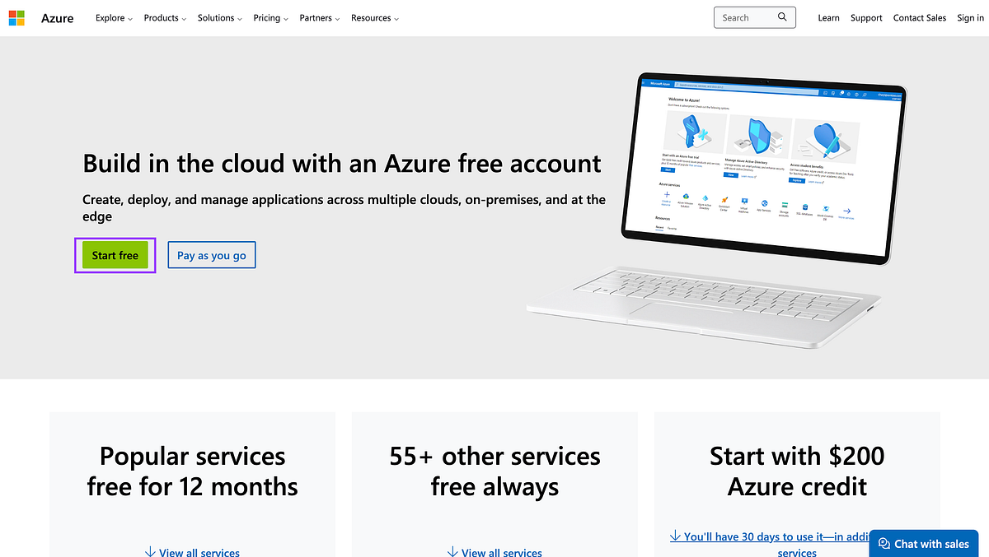Open the Contact Sales page
This screenshot has width=989, height=557.
920,17
